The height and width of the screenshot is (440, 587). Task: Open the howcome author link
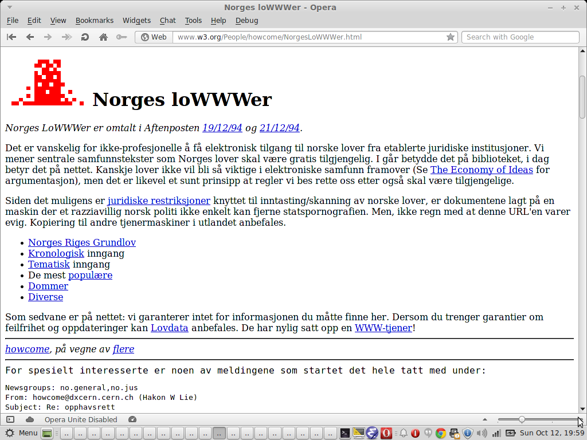pyautogui.click(x=28, y=349)
